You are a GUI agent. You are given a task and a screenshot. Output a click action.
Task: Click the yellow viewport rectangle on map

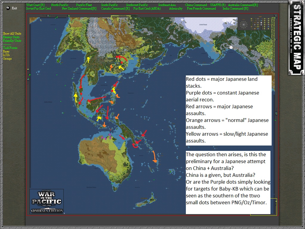click(263, 207)
